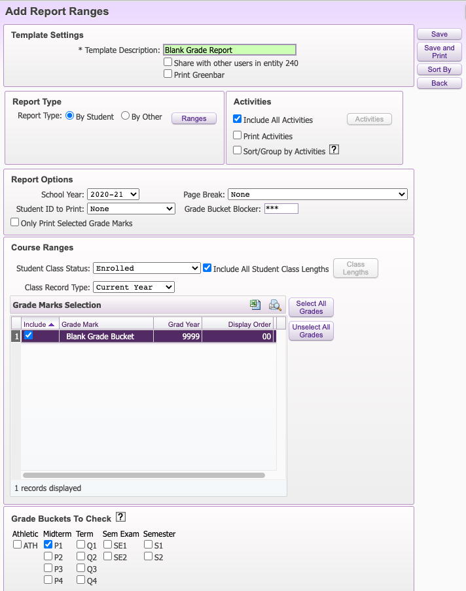This screenshot has height=591, width=466.
Task: Click the Save button
Action: (439, 34)
